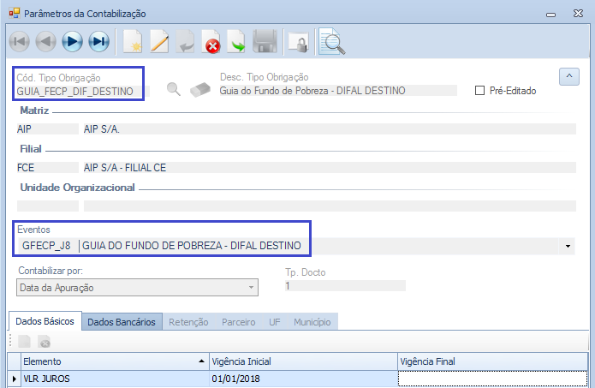Screen dimensions: 595x388
Task: Select the VLR JUROS row indicator arrow
Action: point(14,379)
